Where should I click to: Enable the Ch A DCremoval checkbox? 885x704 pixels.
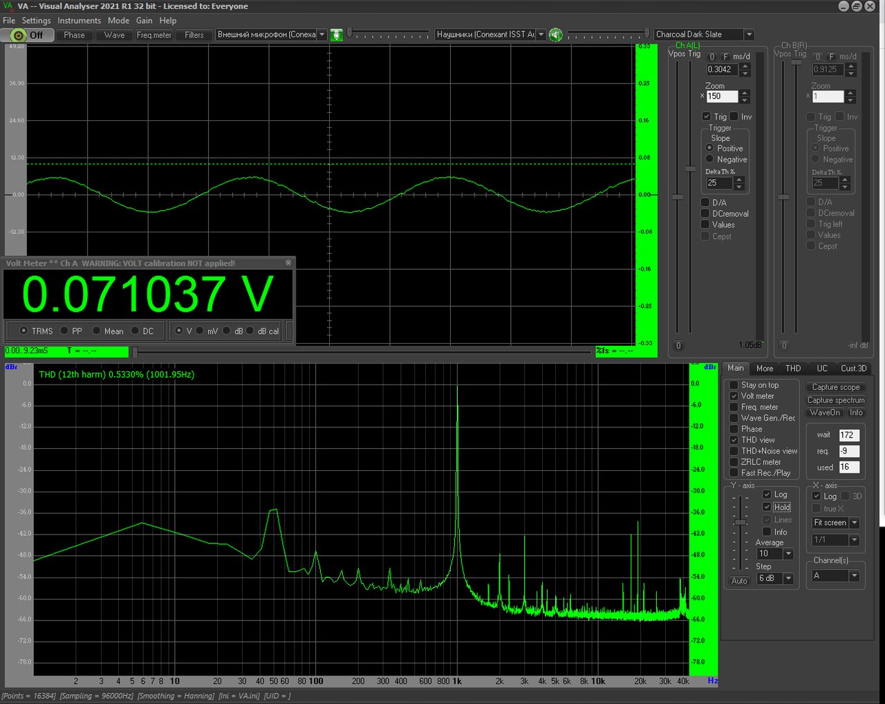705,214
